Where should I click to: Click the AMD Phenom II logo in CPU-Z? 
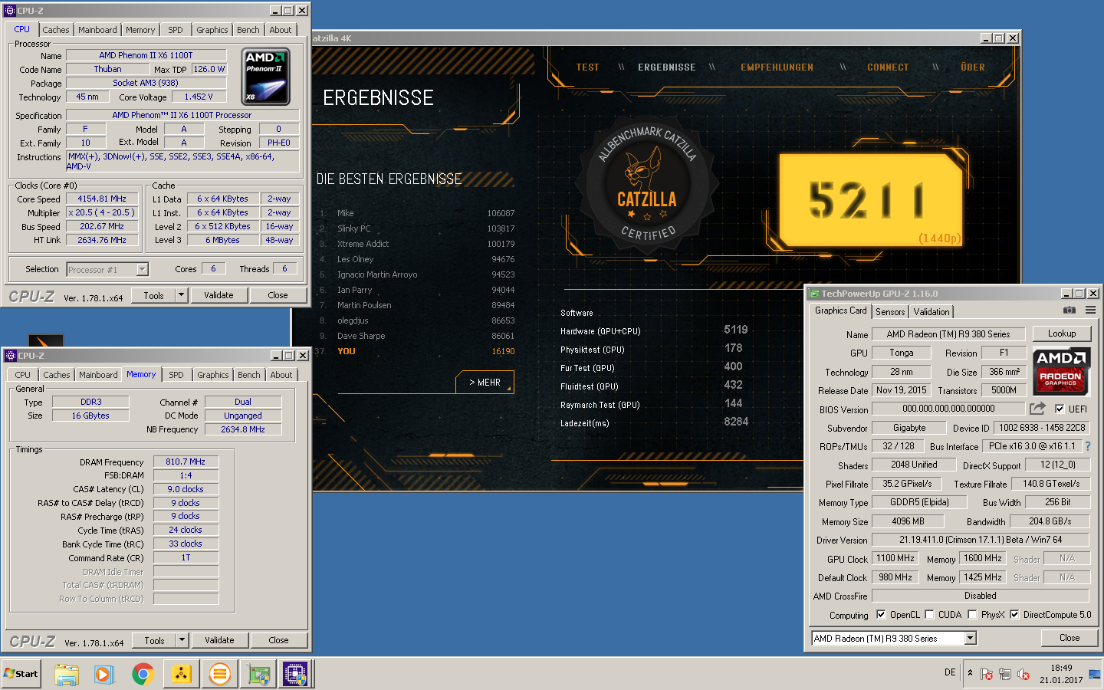266,77
